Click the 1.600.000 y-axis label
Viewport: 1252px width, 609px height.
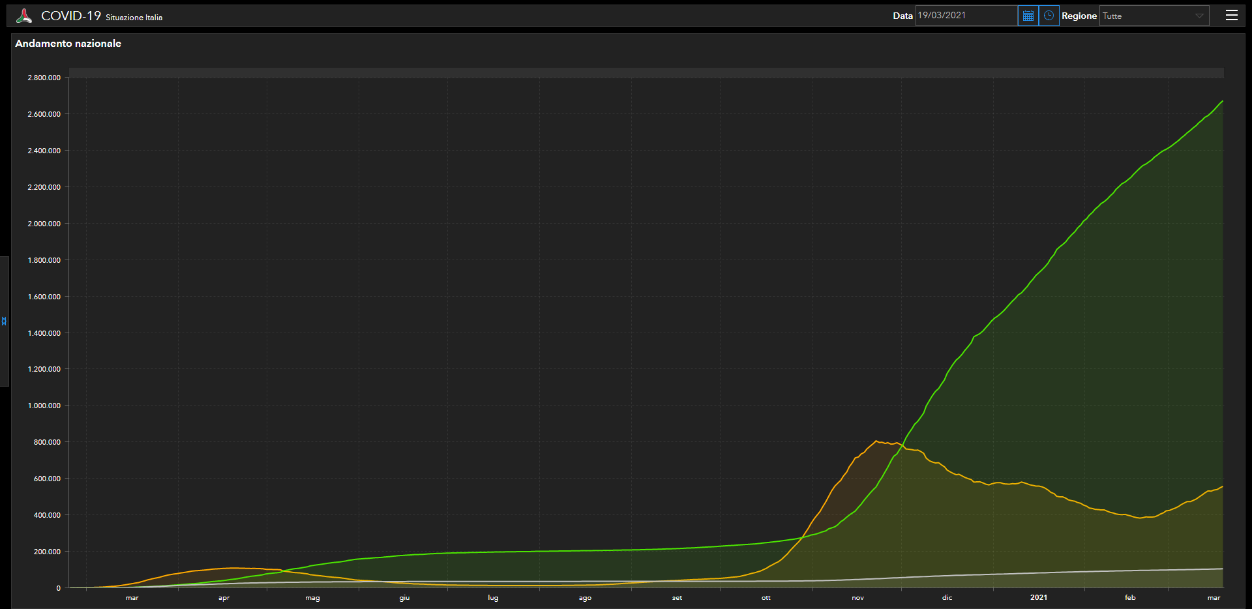pos(44,297)
